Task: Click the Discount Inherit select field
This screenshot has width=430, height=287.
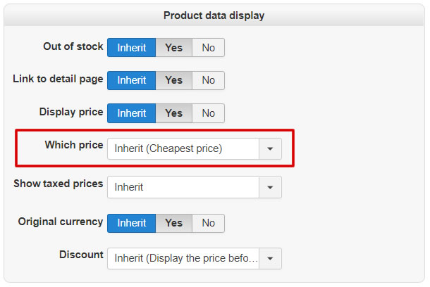Action: pos(183,258)
